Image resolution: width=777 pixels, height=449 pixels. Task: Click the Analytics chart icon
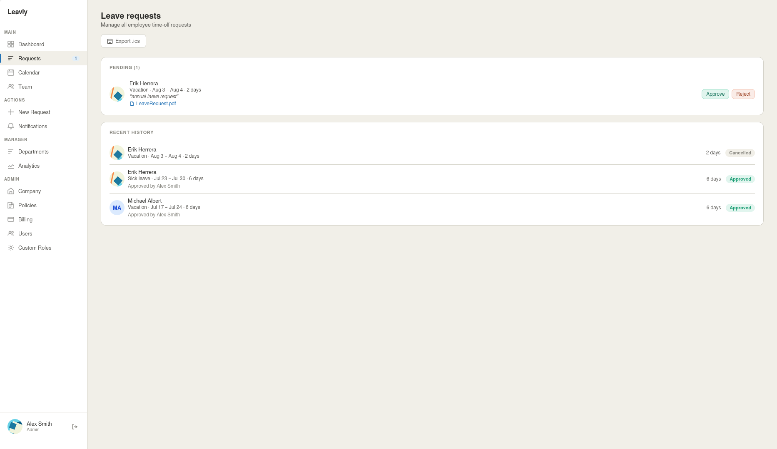[11, 166]
